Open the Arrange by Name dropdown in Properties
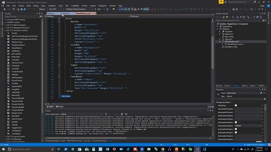This screenshot has width=271, height=152. pos(224,102)
